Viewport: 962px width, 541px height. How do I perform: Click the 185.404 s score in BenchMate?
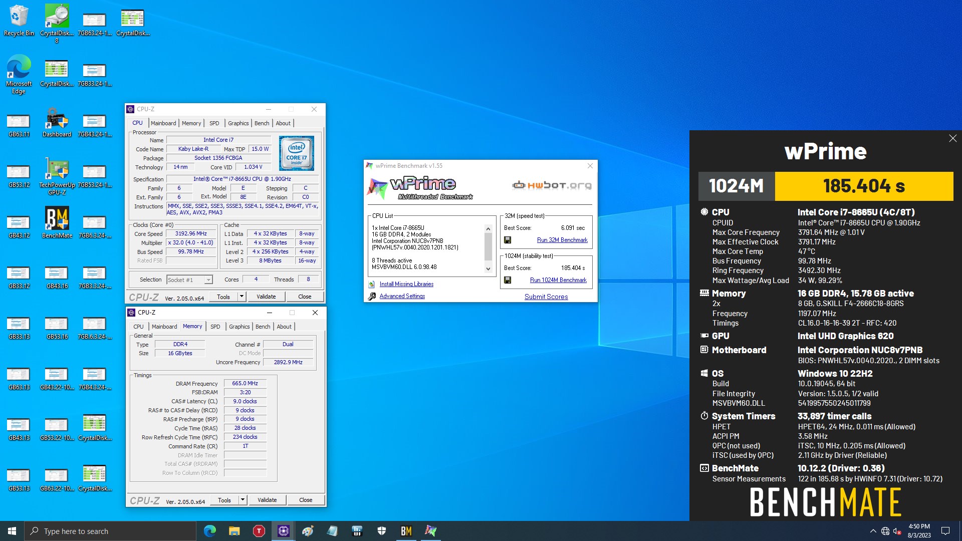click(864, 186)
